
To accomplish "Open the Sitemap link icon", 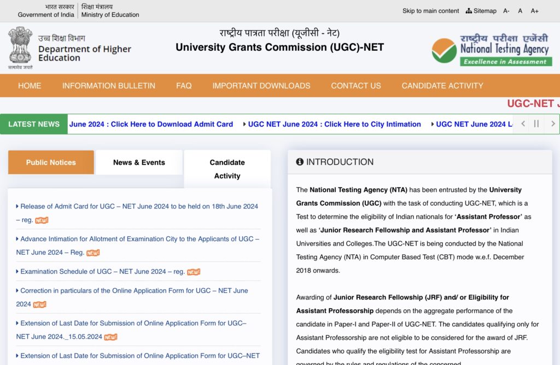I will pos(469,11).
